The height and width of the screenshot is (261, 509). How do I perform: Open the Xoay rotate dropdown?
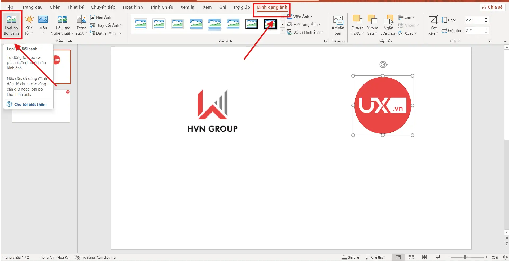click(407, 33)
